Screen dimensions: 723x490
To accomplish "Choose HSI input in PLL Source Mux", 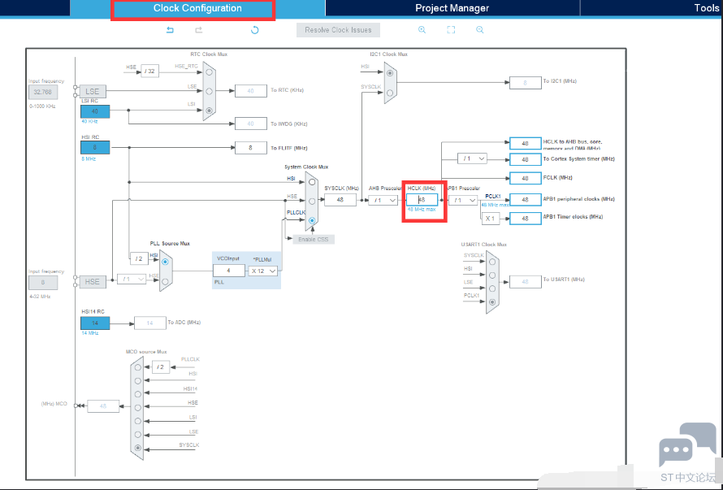I will point(166,260).
